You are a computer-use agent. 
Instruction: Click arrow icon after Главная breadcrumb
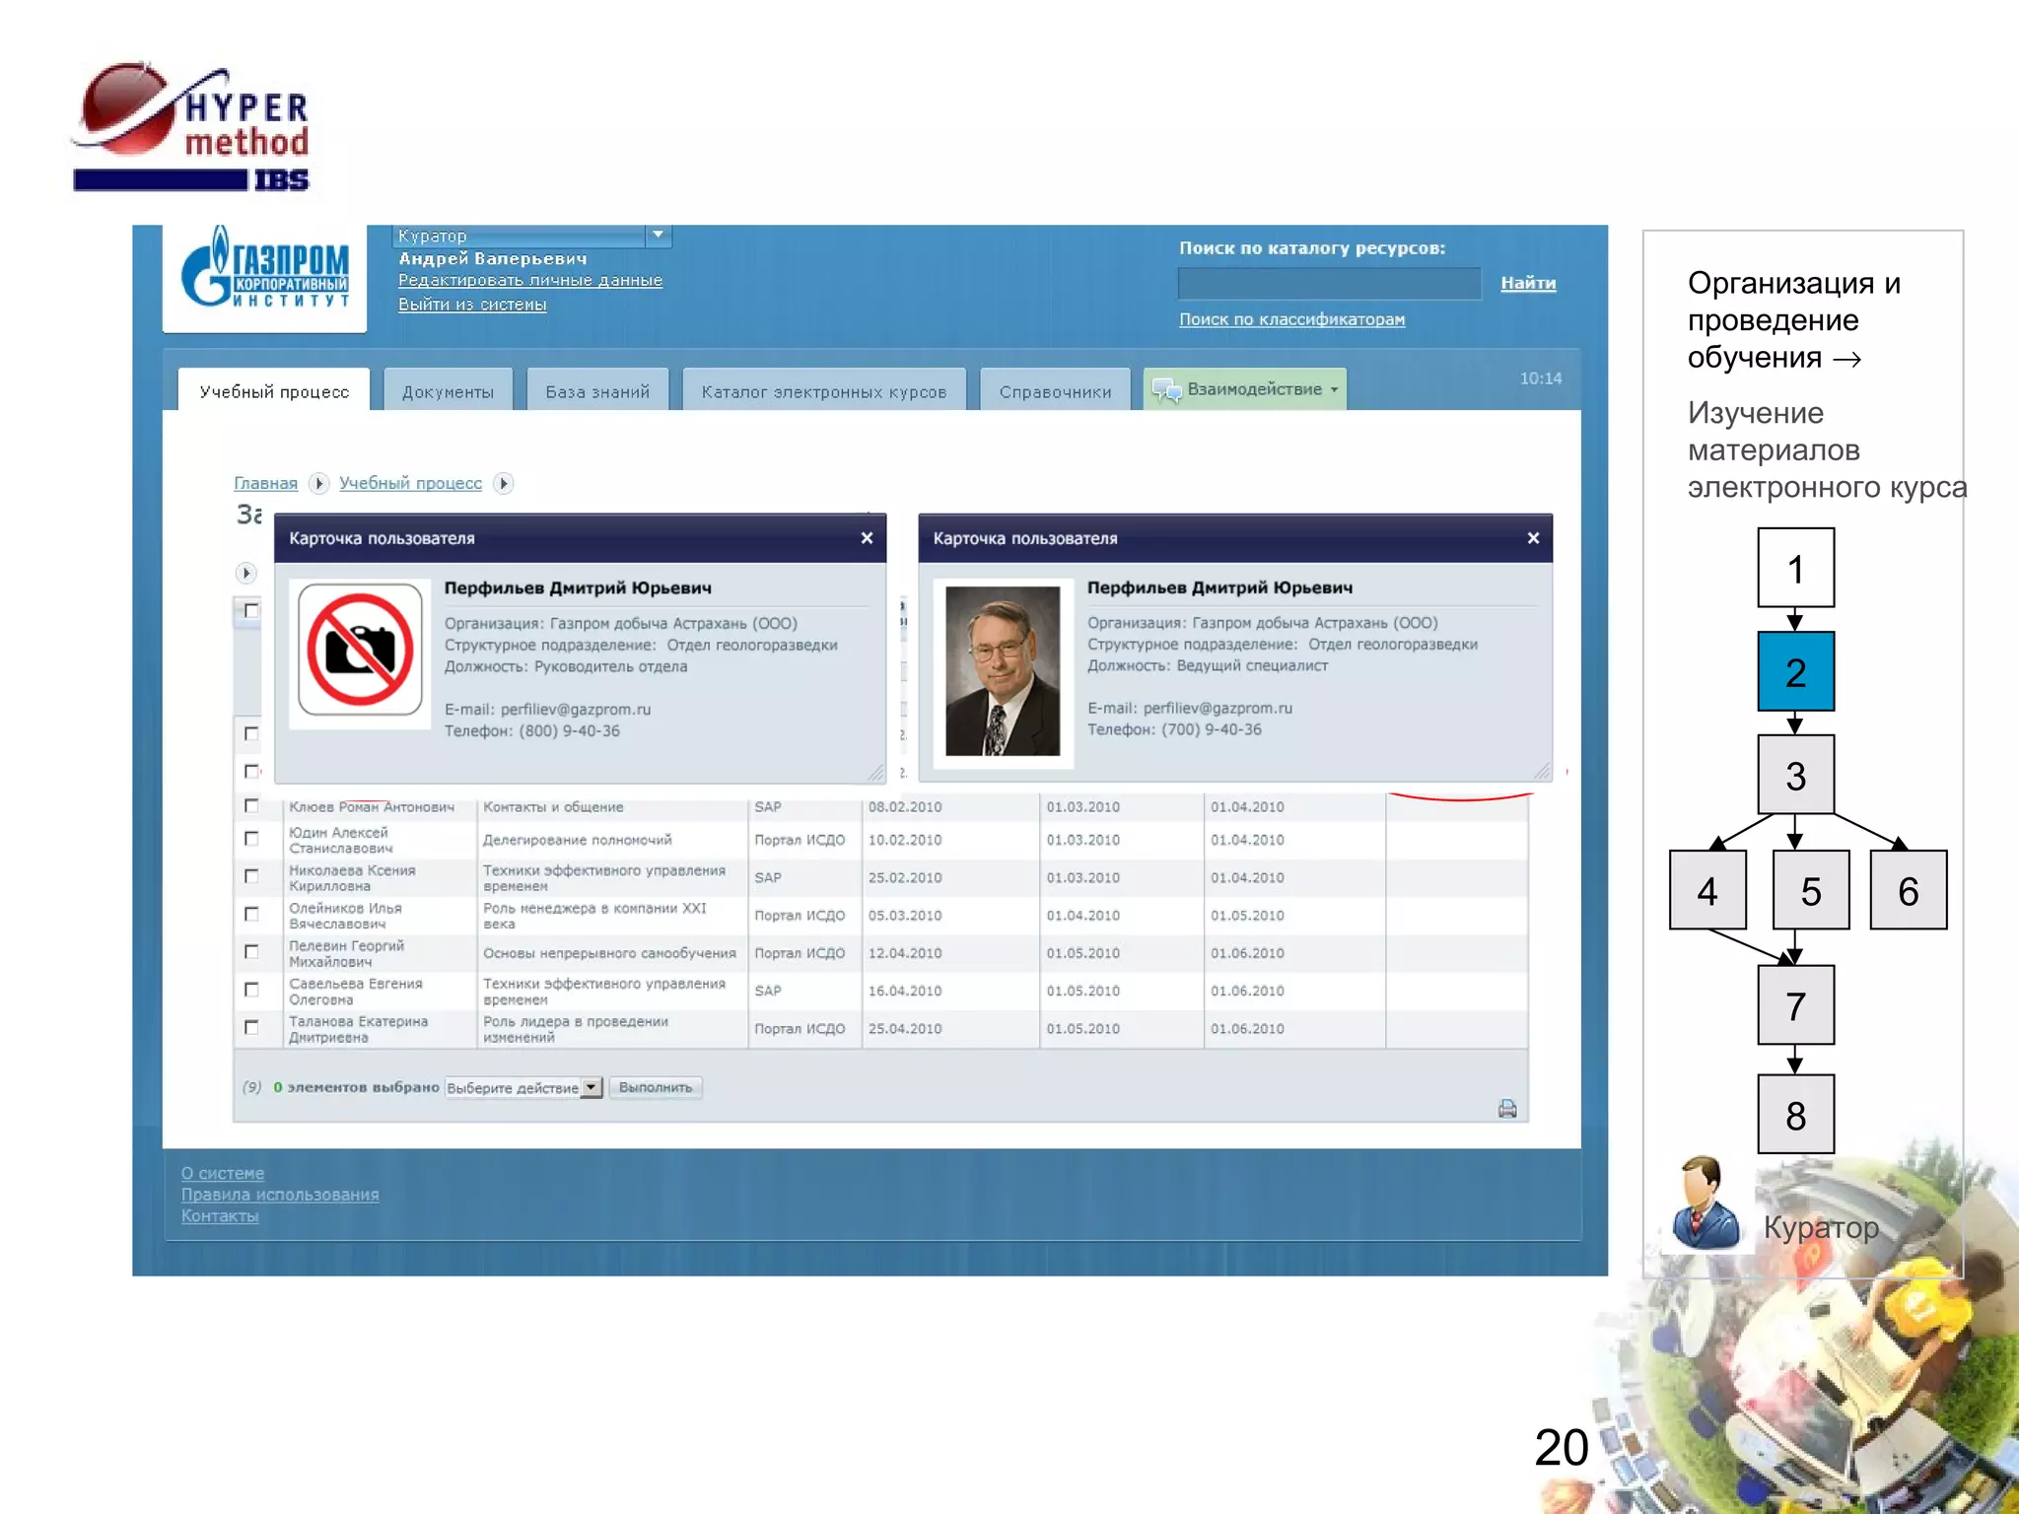click(317, 483)
